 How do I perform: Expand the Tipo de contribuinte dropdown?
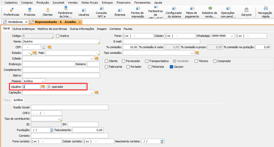pyautogui.click(x=59, y=119)
